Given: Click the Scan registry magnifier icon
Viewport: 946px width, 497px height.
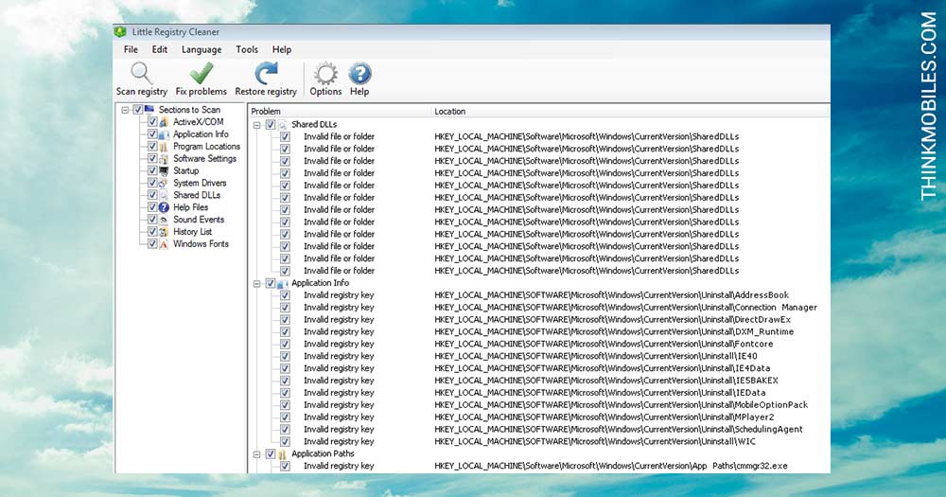Looking at the screenshot, I should pos(141,73).
